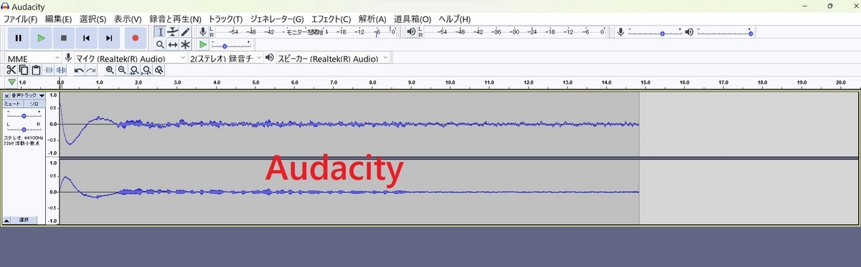This screenshot has width=861, height=267.
Task: Click the 5.0 mark on the timeline ruler
Action: click(255, 83)
